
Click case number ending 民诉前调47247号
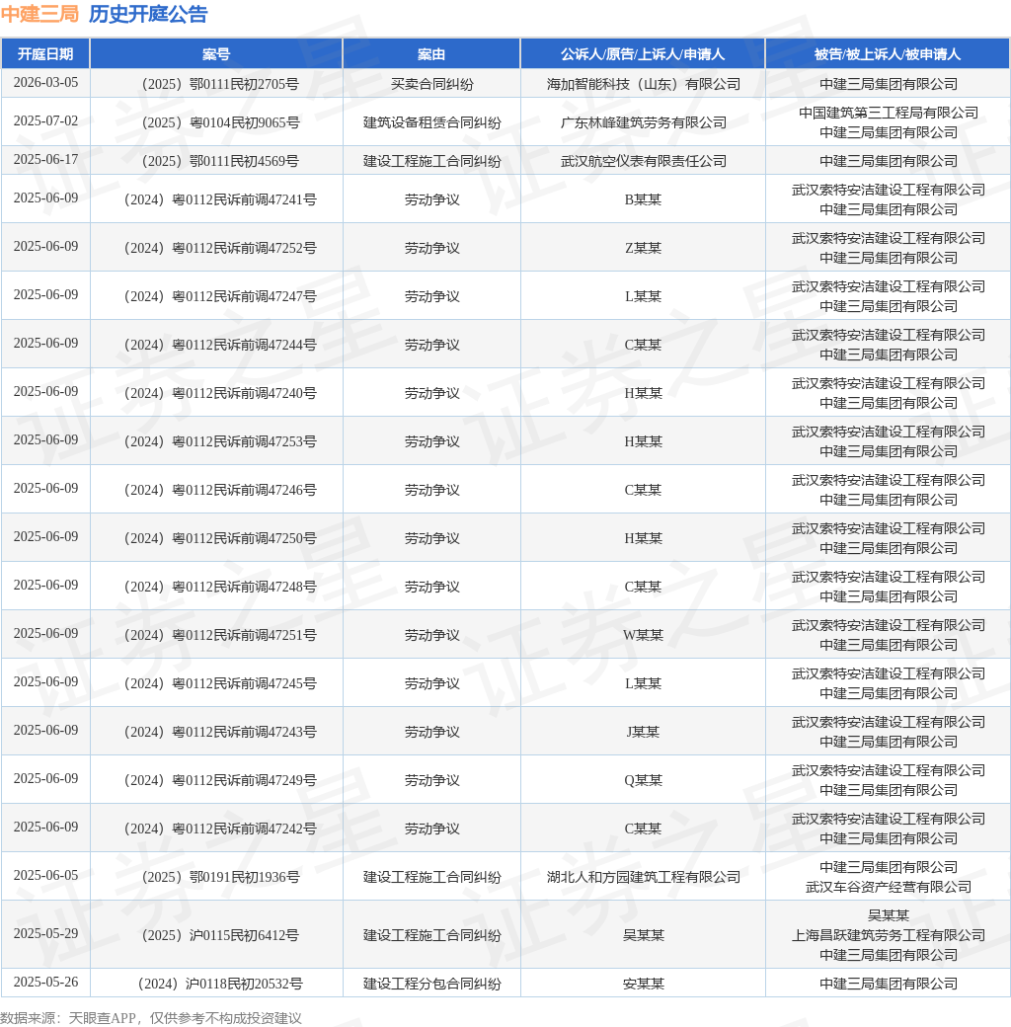point(220,296)
